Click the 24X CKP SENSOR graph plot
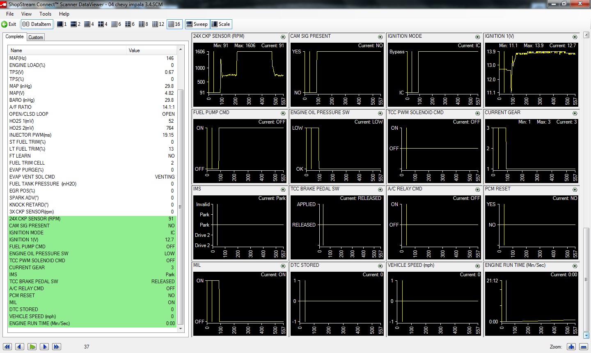 coord(240,74)
